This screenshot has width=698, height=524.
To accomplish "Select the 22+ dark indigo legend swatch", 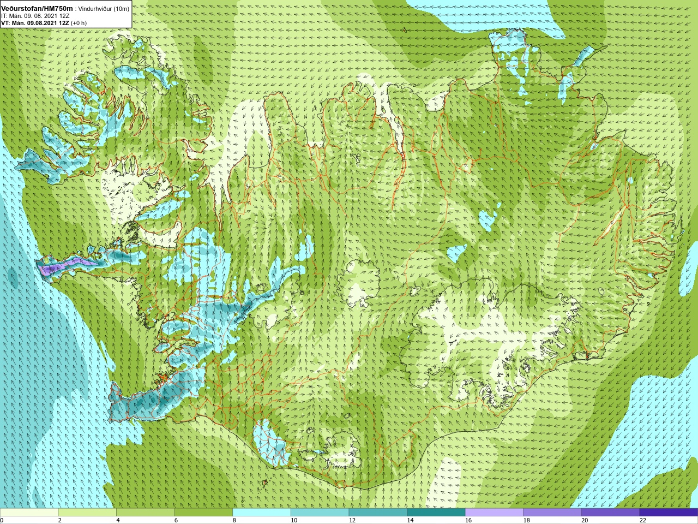I will point(669,513).
